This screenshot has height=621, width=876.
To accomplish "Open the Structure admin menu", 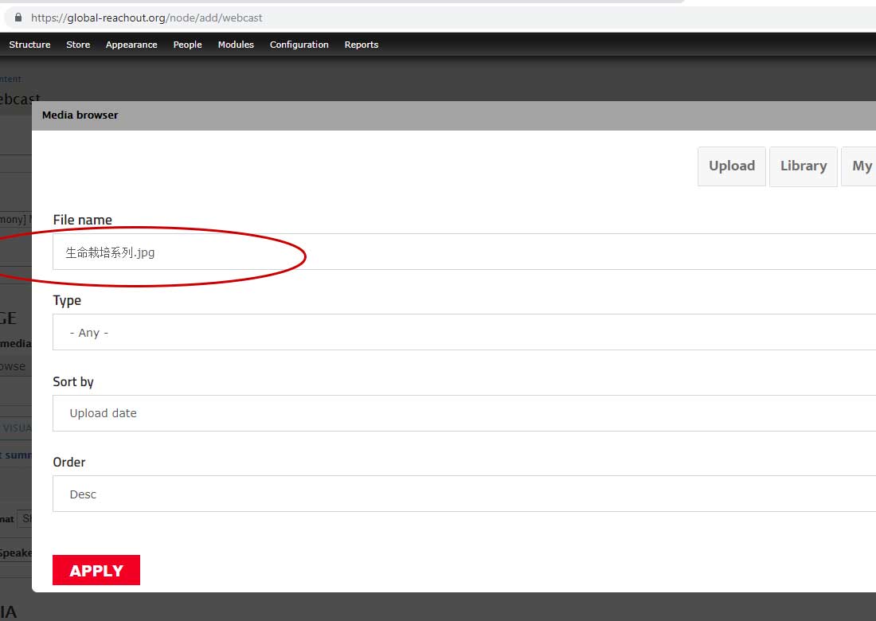I will [29, 45].
